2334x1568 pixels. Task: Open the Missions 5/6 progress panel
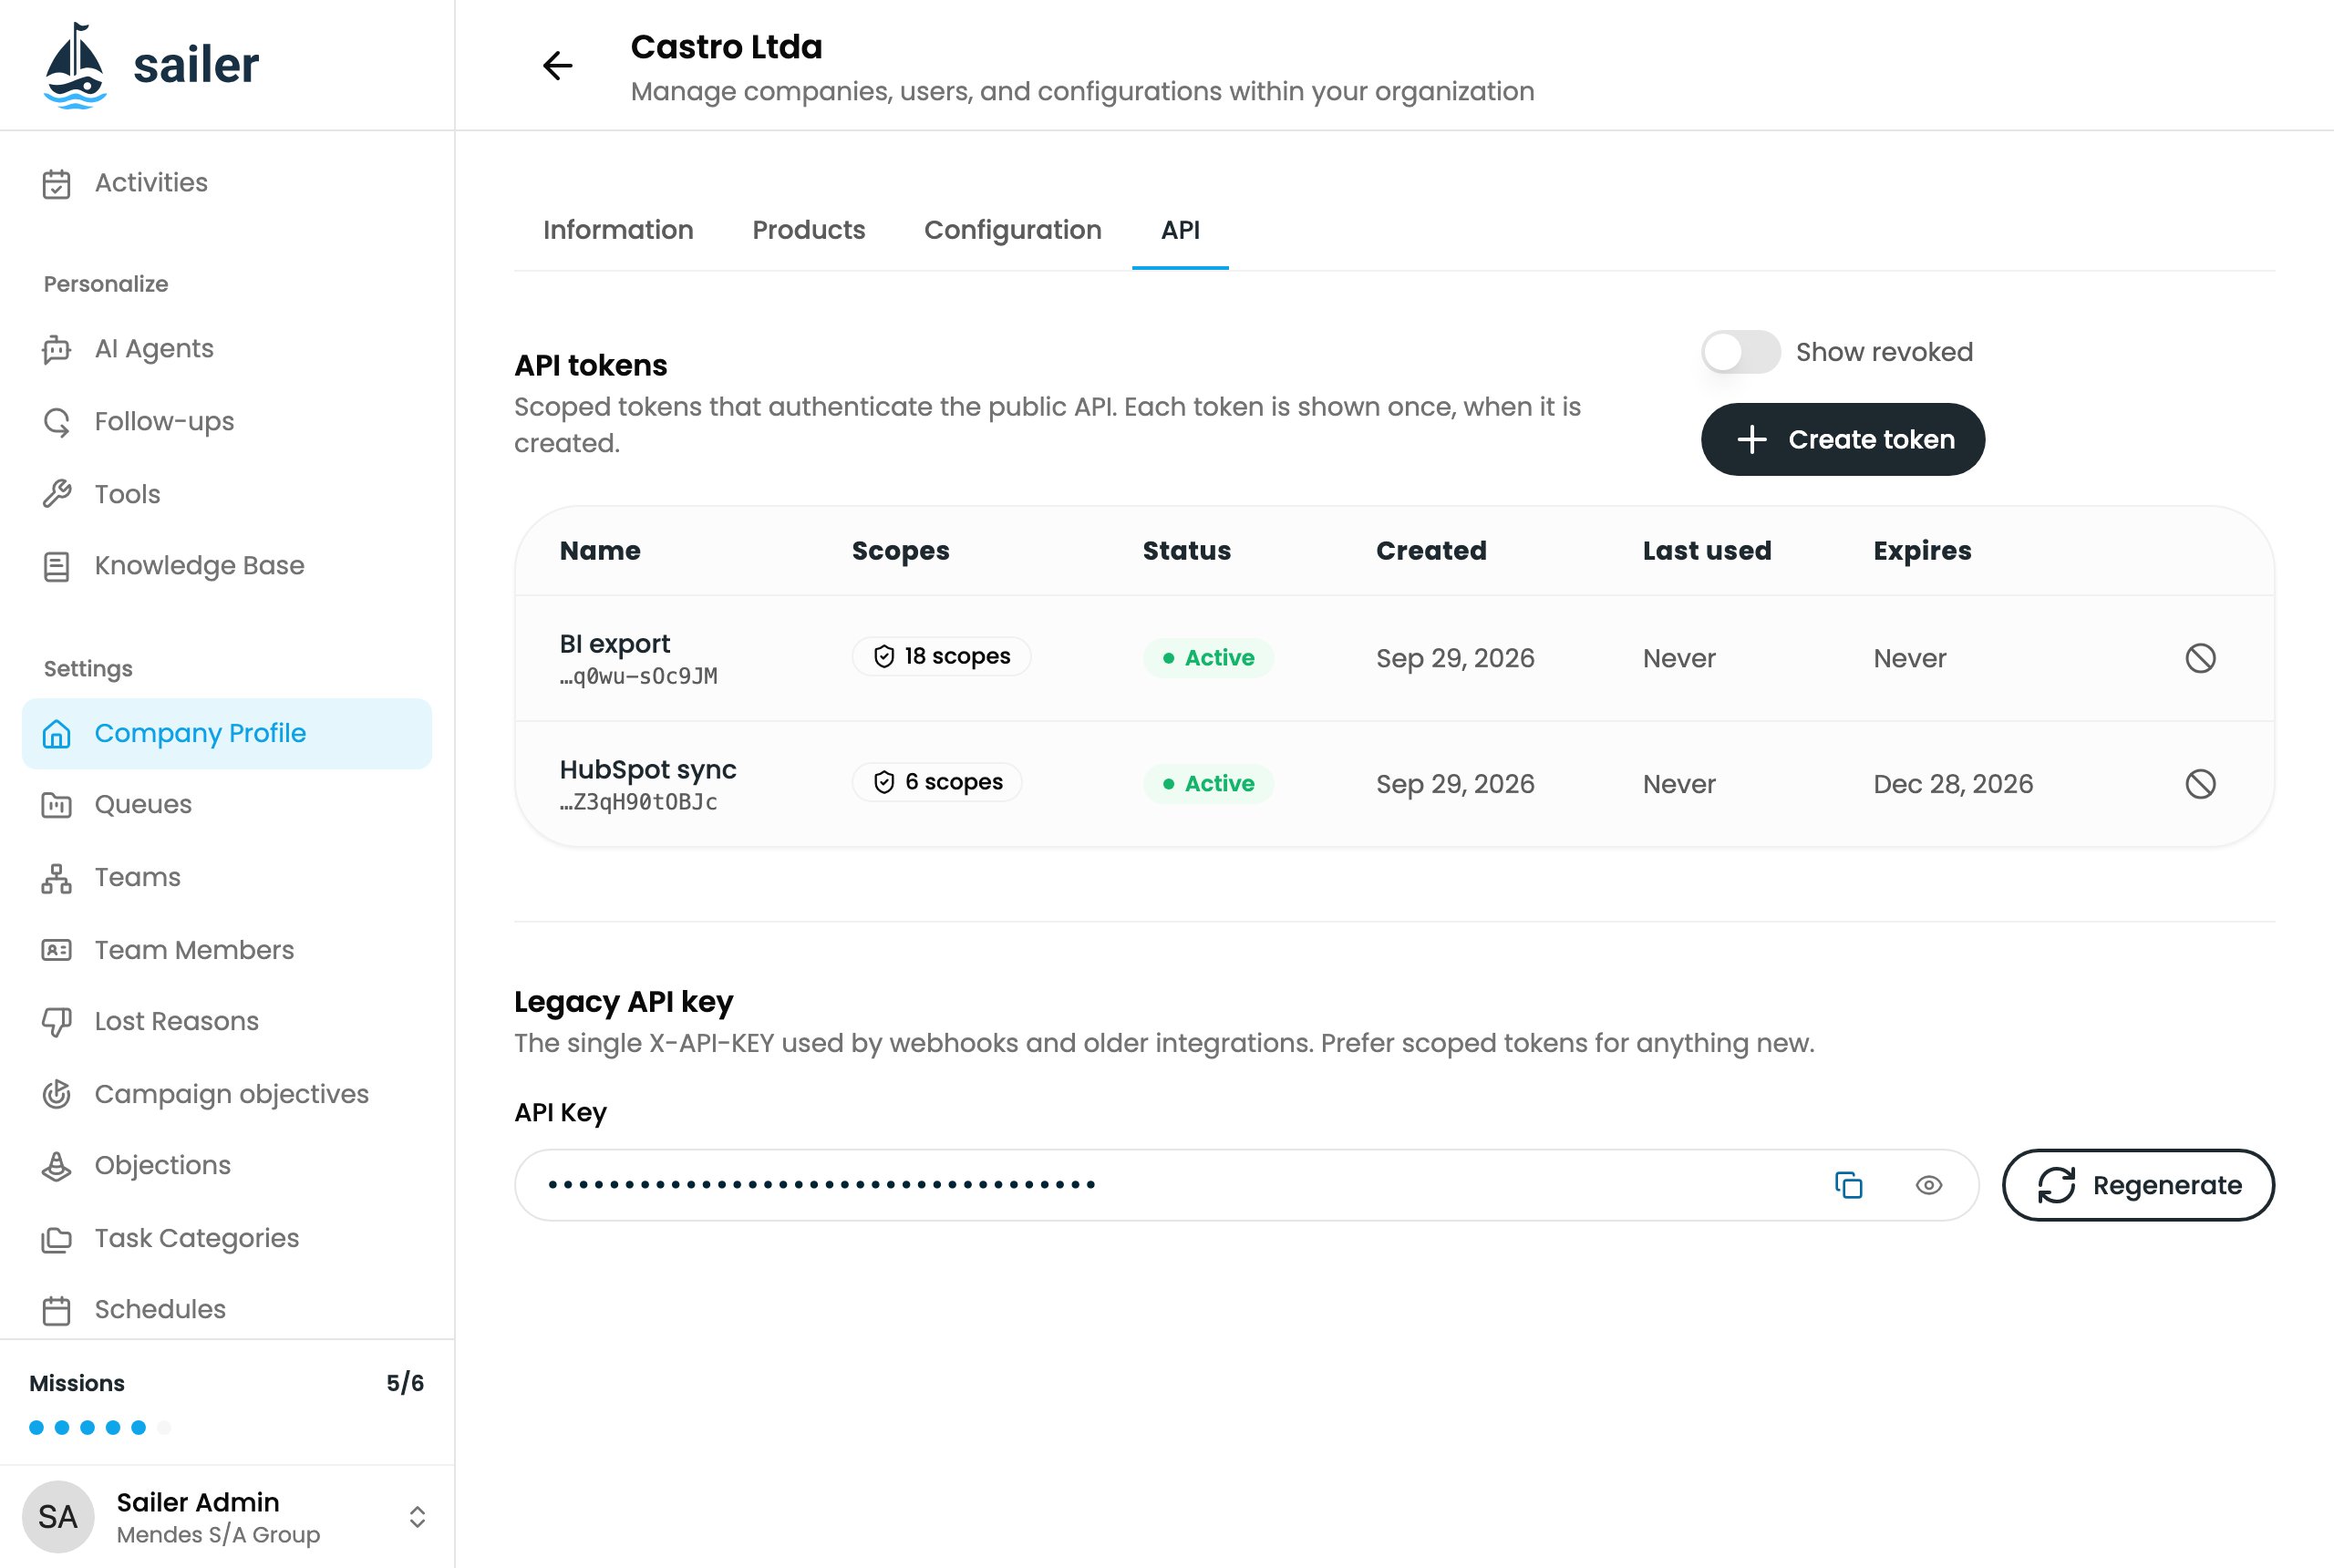click(x=226, y=1403)
